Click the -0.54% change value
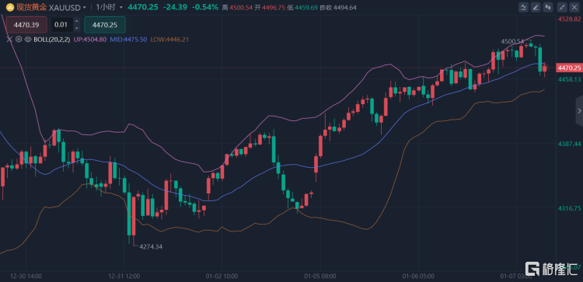The image size is (583, 282). pyautogui.click(x=205, y=7)
